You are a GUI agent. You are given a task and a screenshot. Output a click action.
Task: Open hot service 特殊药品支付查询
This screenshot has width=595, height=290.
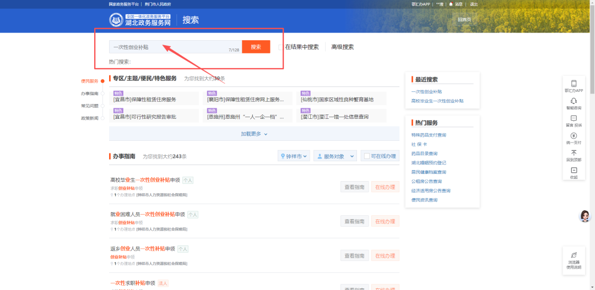click(429, 135)
